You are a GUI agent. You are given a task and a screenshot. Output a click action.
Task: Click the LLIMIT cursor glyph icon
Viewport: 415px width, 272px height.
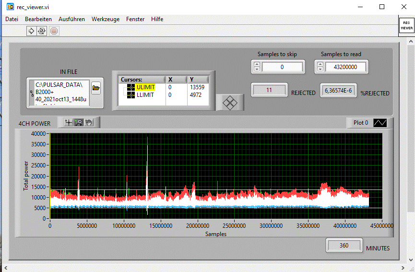131,95
